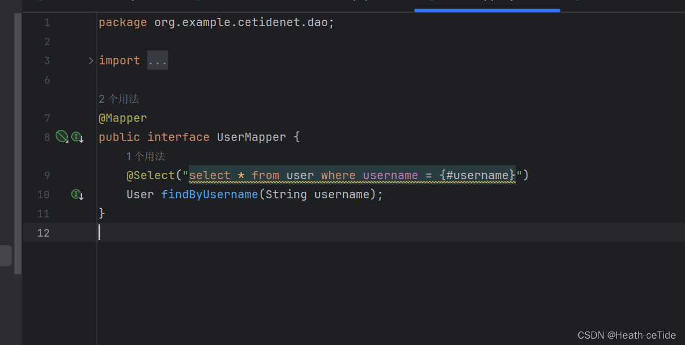The height and width of the screenshot is (345, 685).
Task: Expand the folded import block
Action: (91, 61)
